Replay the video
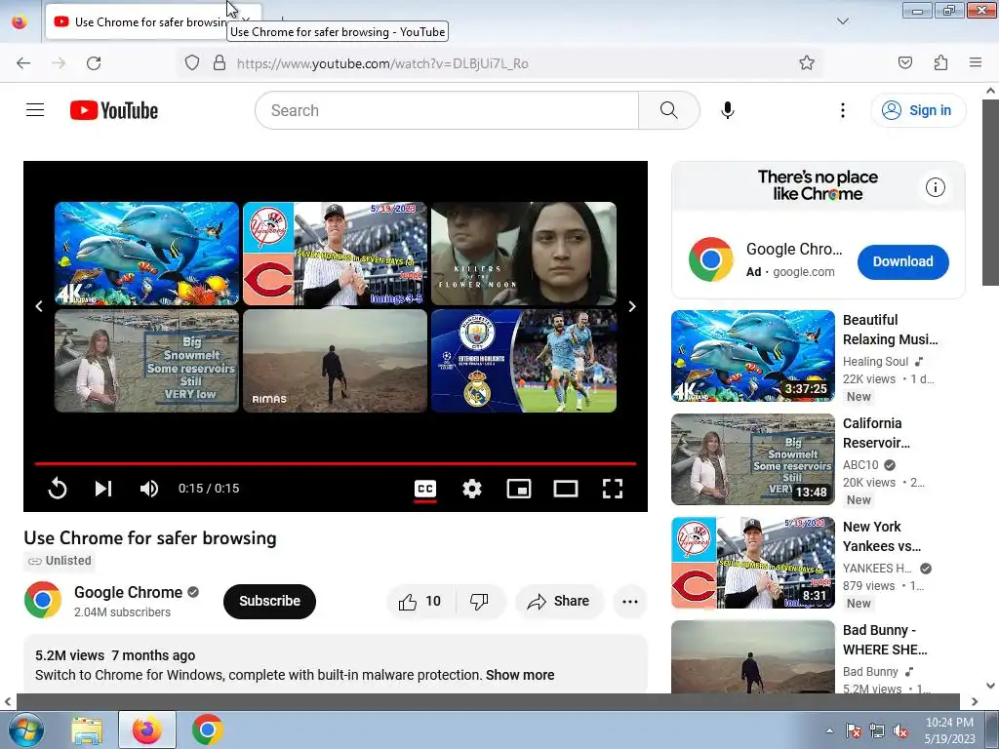Image resolution: width=999 pixels, height=749 pixels. [58, 489]
